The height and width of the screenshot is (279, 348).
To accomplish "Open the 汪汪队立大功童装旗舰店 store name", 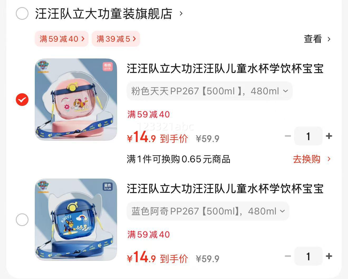I will pyautogui.click(x=104, y=14).
